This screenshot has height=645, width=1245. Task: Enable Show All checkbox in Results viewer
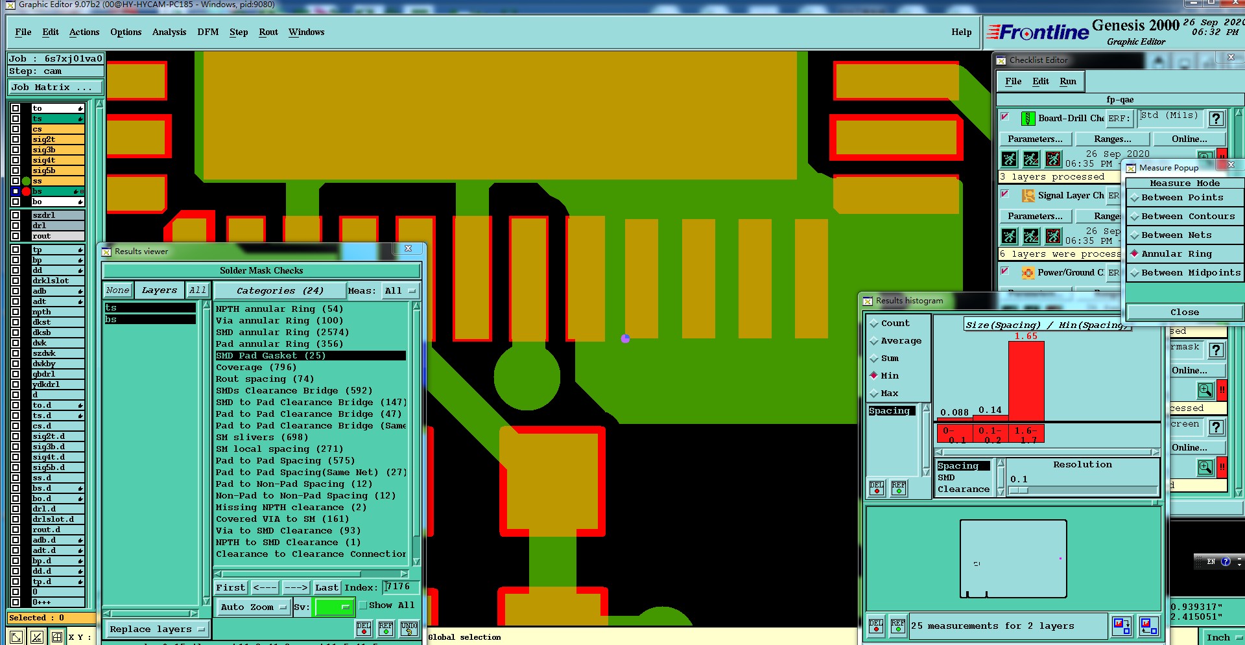coord(363,605)
